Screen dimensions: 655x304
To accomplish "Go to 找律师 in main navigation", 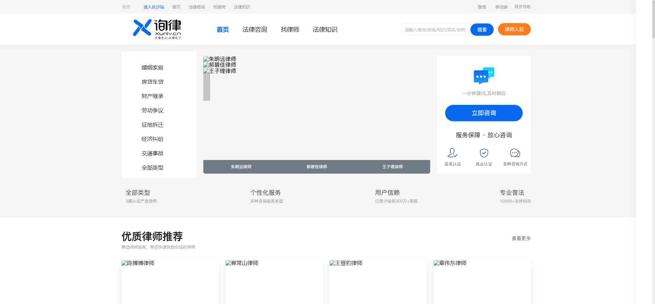I will pyautogui.click(x=290, y=30).
